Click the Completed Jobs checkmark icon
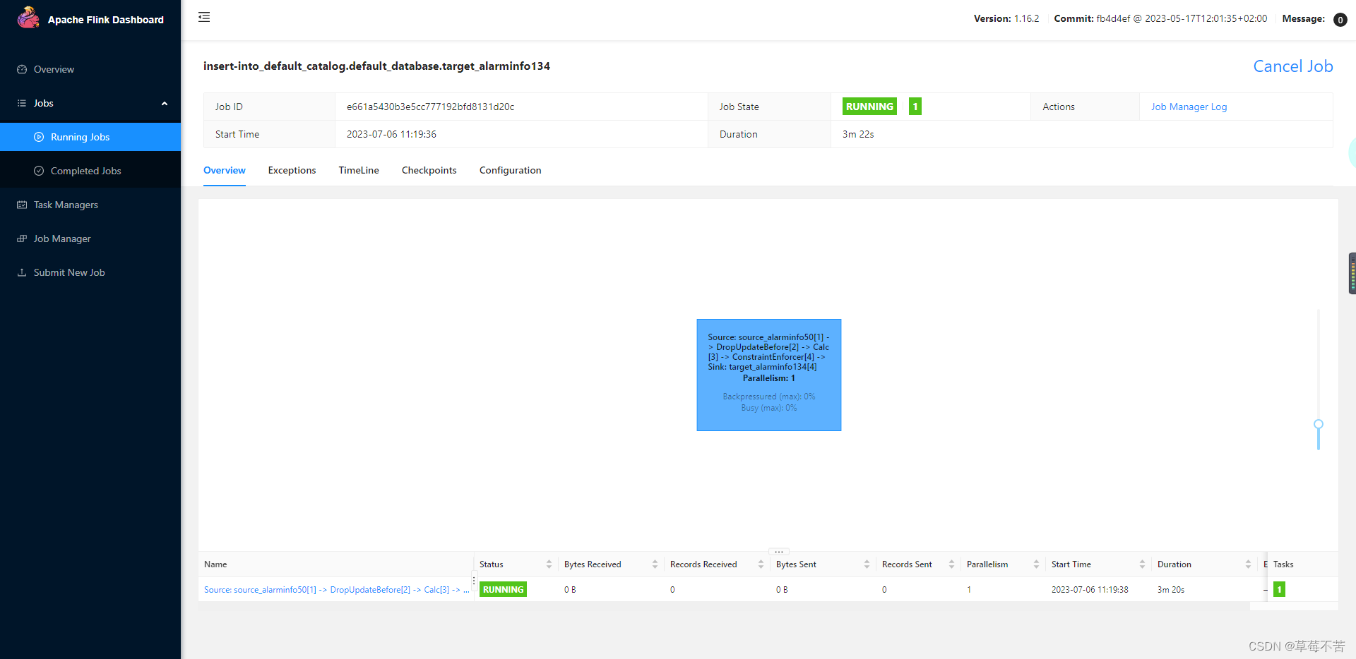The height and width of the screenshot is (659, 1356). [x=39, y=171]
